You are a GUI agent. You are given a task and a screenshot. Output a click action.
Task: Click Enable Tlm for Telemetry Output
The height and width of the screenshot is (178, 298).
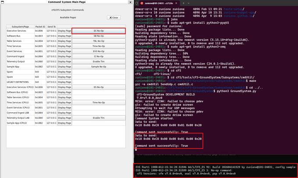point(98,61)
